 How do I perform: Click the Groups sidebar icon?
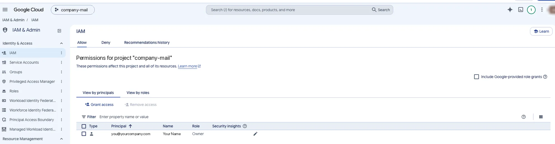click(x=4, y=72)
